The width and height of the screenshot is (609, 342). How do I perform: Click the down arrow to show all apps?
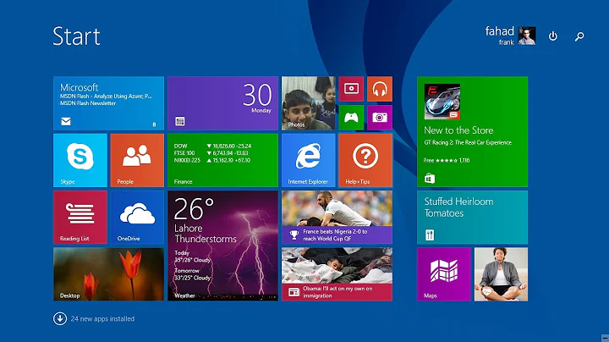click(60, 318)
